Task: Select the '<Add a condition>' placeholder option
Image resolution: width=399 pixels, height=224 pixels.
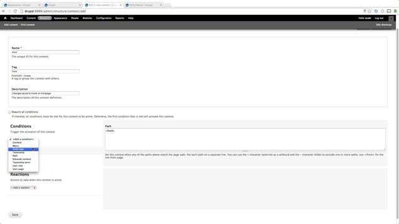Action: pyautogui.click(x=23, y=139)
